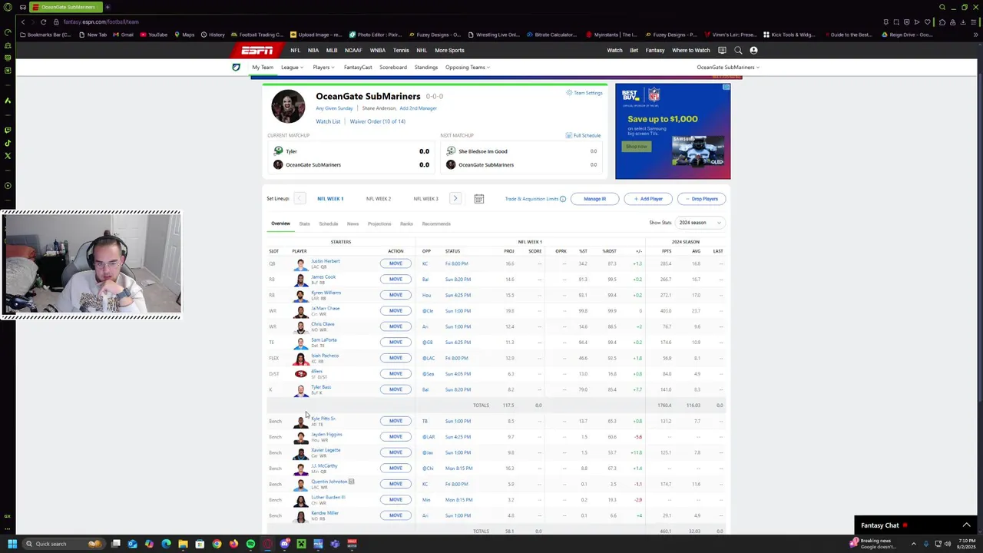Open Discord from the taskbar
This screenshot has height=553, width=983.
point(284,544)
